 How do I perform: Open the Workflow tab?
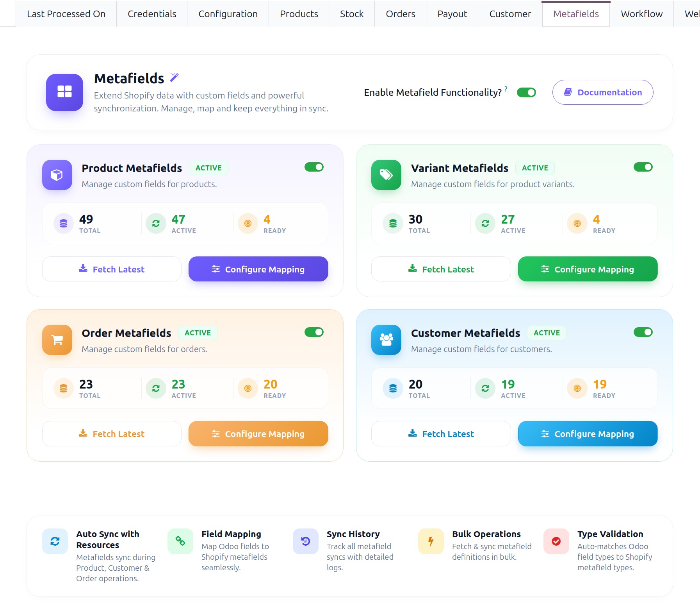642,14
